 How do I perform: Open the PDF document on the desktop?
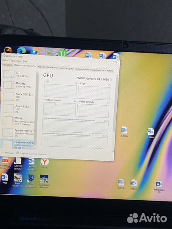point(5,163)
